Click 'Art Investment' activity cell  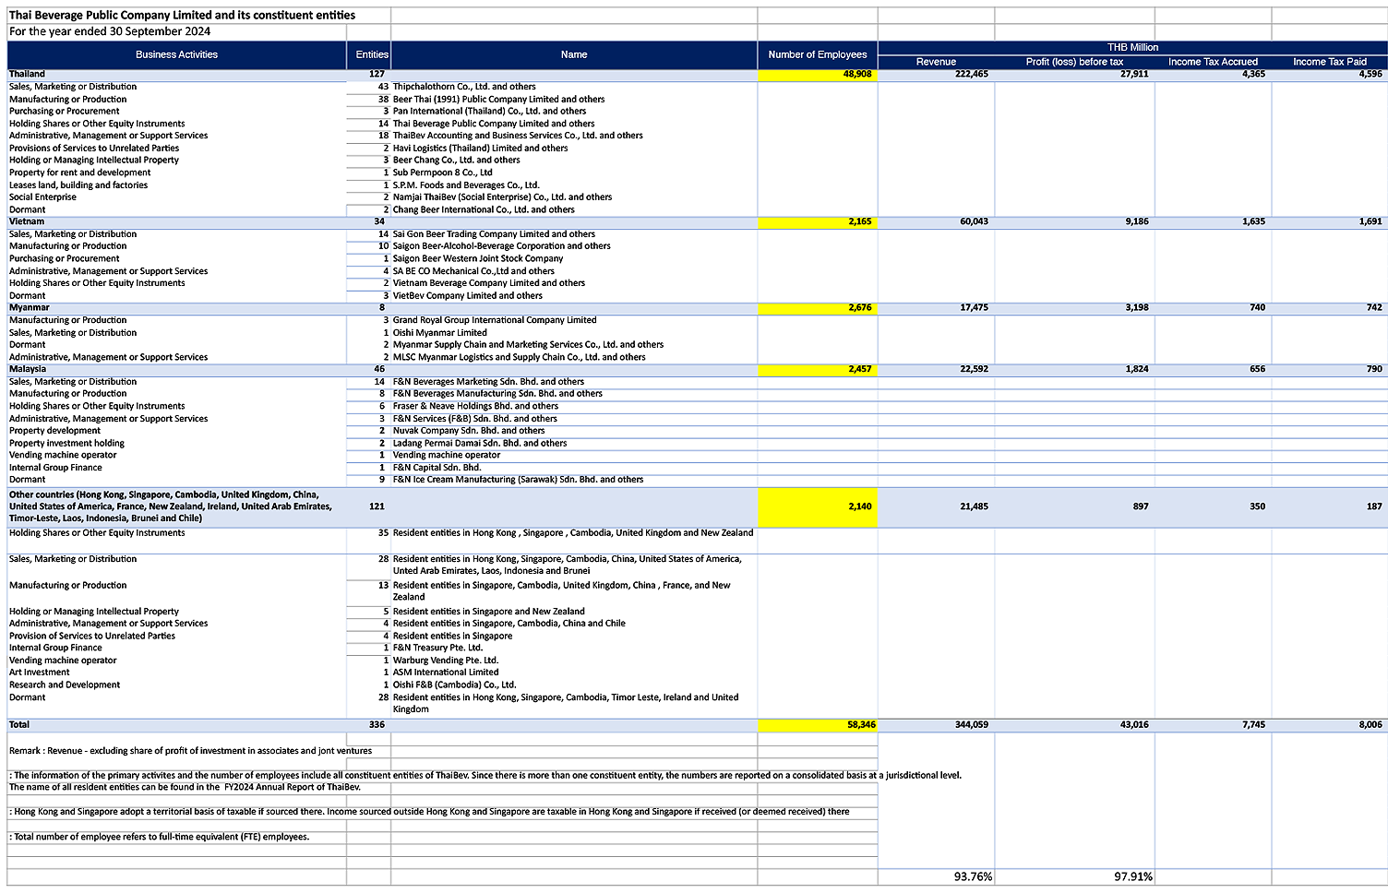(39, 673)
